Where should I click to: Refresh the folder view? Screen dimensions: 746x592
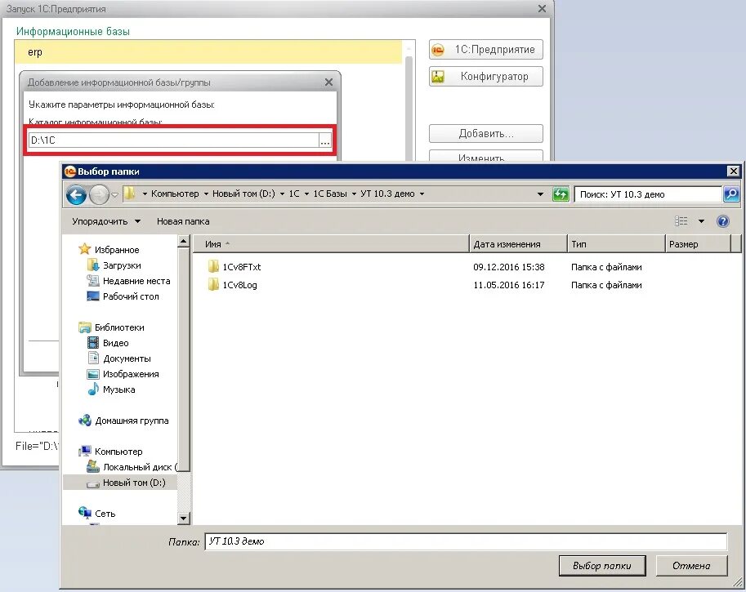click(x=561, y=194)
